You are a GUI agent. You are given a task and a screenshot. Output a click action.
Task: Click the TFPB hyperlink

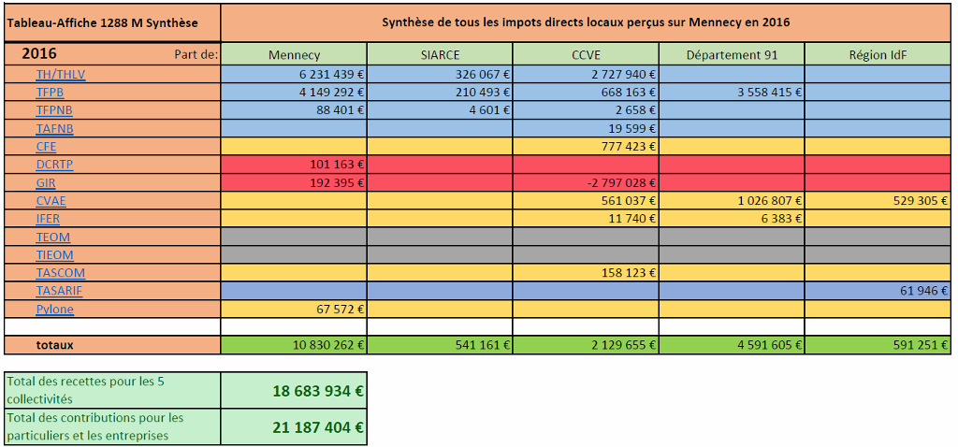point(50,93)
